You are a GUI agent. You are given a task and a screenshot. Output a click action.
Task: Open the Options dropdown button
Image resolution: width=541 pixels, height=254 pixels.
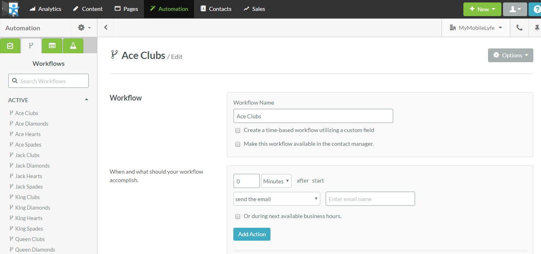510,55
